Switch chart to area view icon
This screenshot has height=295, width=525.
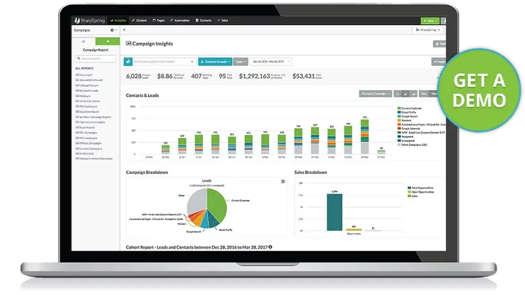[x=414, y=94]
